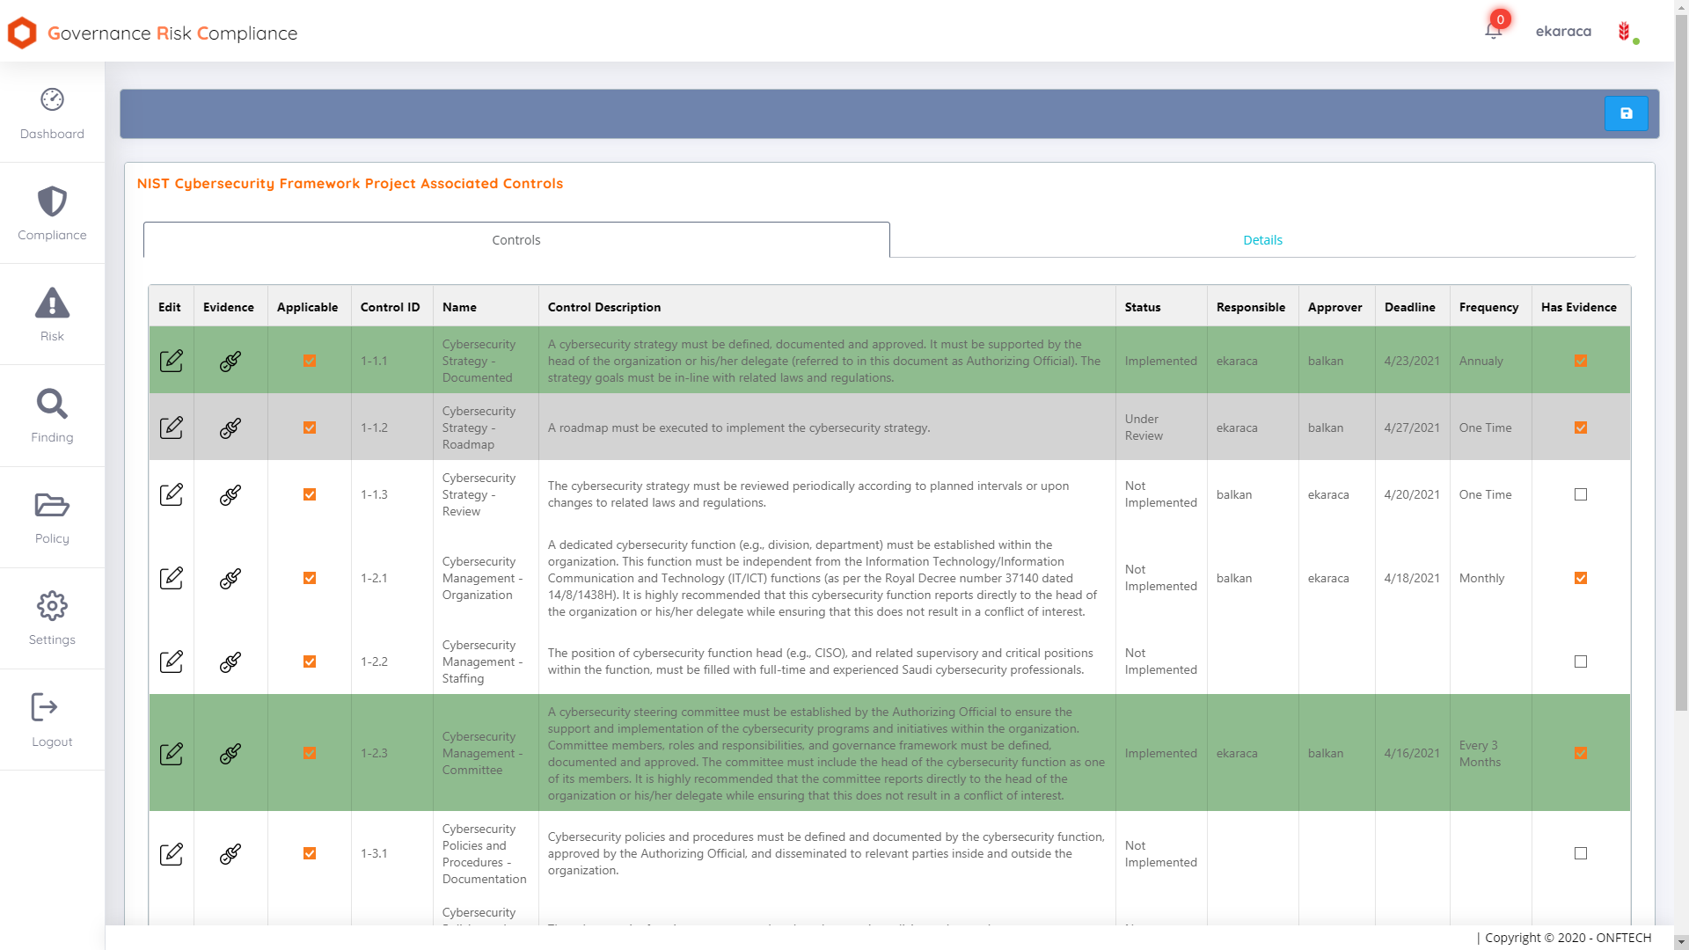Open the Compliance shield icon

[x=52, y=201]
